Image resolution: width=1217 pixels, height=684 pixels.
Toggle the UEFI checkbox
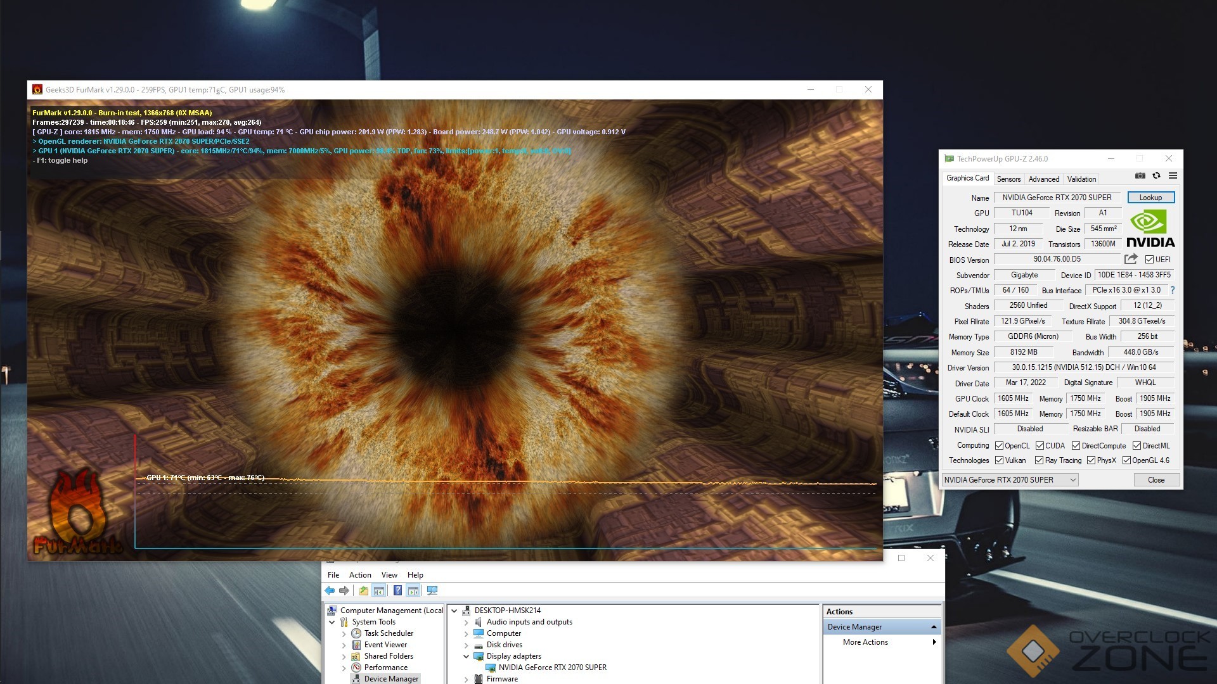[x=1149, y=259]
